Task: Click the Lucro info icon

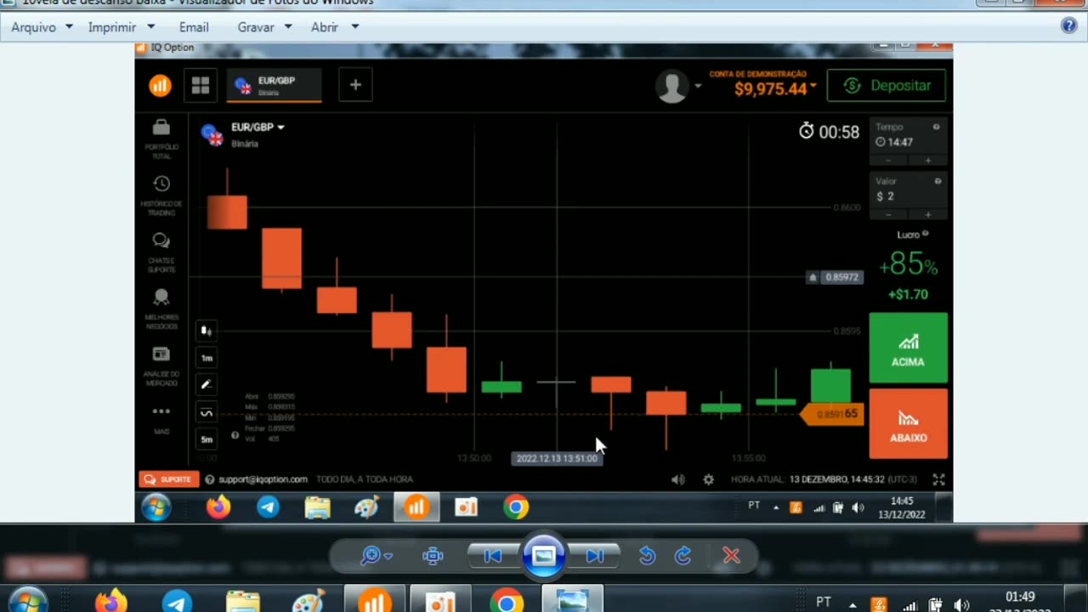Action: point(926,234)
